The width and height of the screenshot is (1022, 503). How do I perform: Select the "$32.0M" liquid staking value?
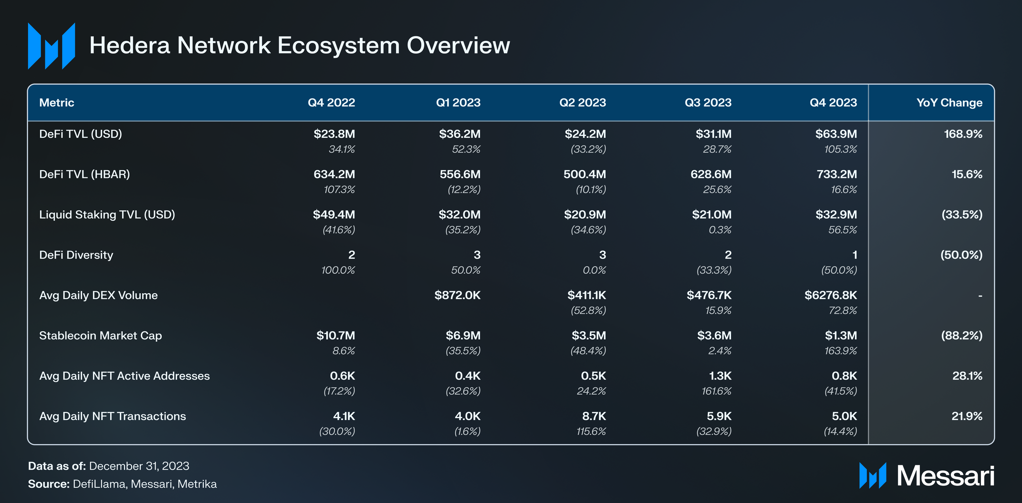(459, 215)
